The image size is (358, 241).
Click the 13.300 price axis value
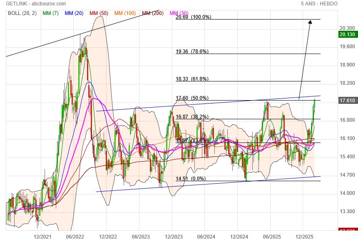(x=347, y=211)
